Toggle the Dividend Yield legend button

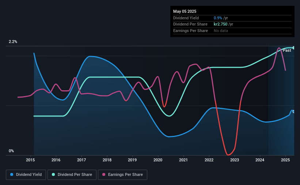[26, 175]
